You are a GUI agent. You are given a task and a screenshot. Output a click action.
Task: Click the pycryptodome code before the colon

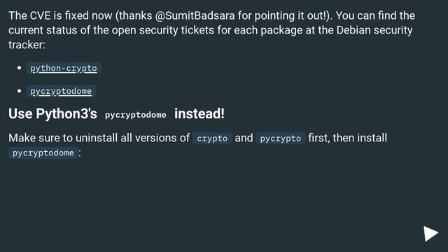pos(43,153)
